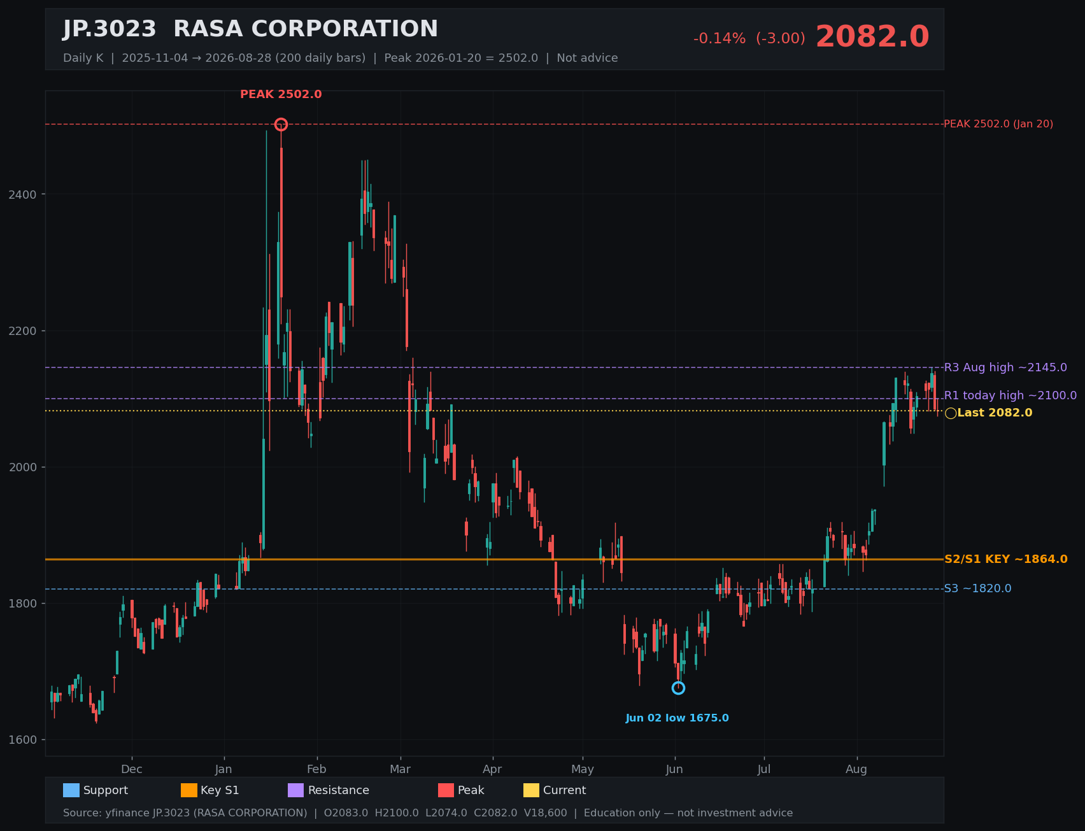This screenshot has height=831, width=1085.
Task: Click the "Not advice" text in the subtitle
Action: pos(587,58)
